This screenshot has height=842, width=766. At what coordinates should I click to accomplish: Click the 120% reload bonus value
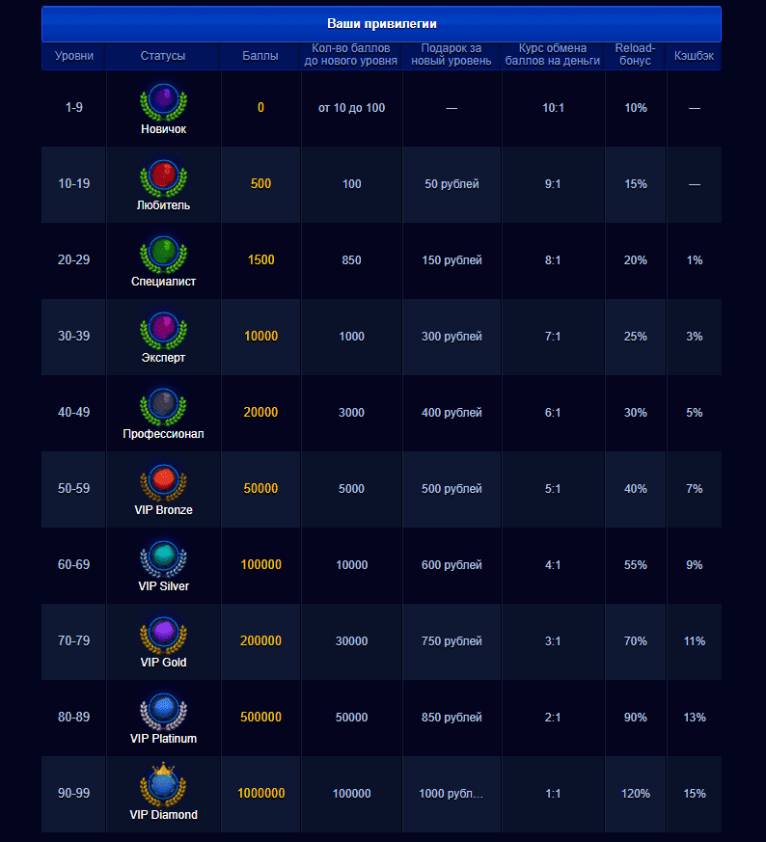point(636,794)
